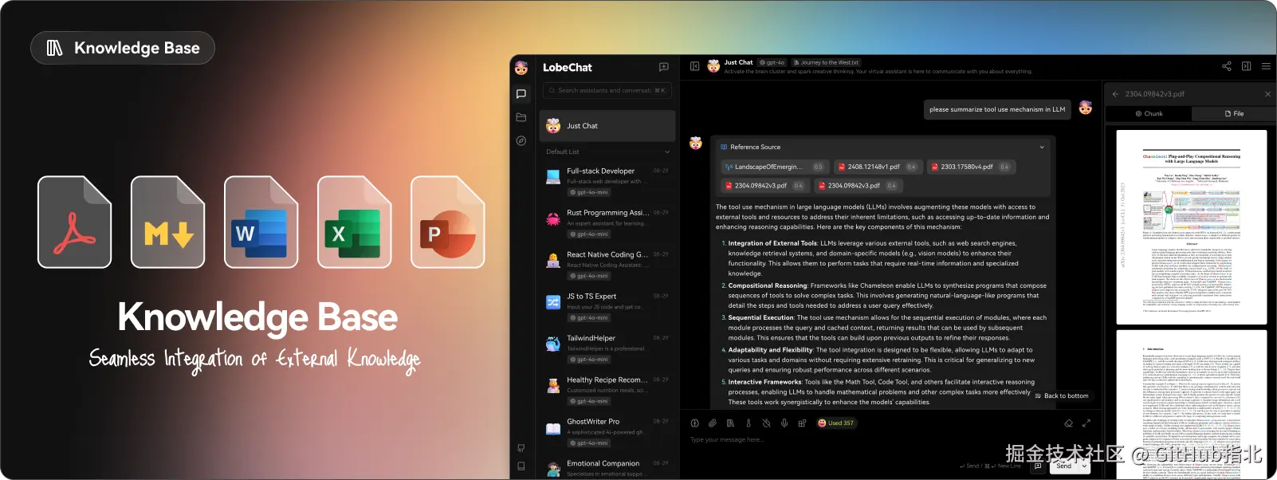Select the Just Chat session
1277x480 pixels.
click(607, 126)
